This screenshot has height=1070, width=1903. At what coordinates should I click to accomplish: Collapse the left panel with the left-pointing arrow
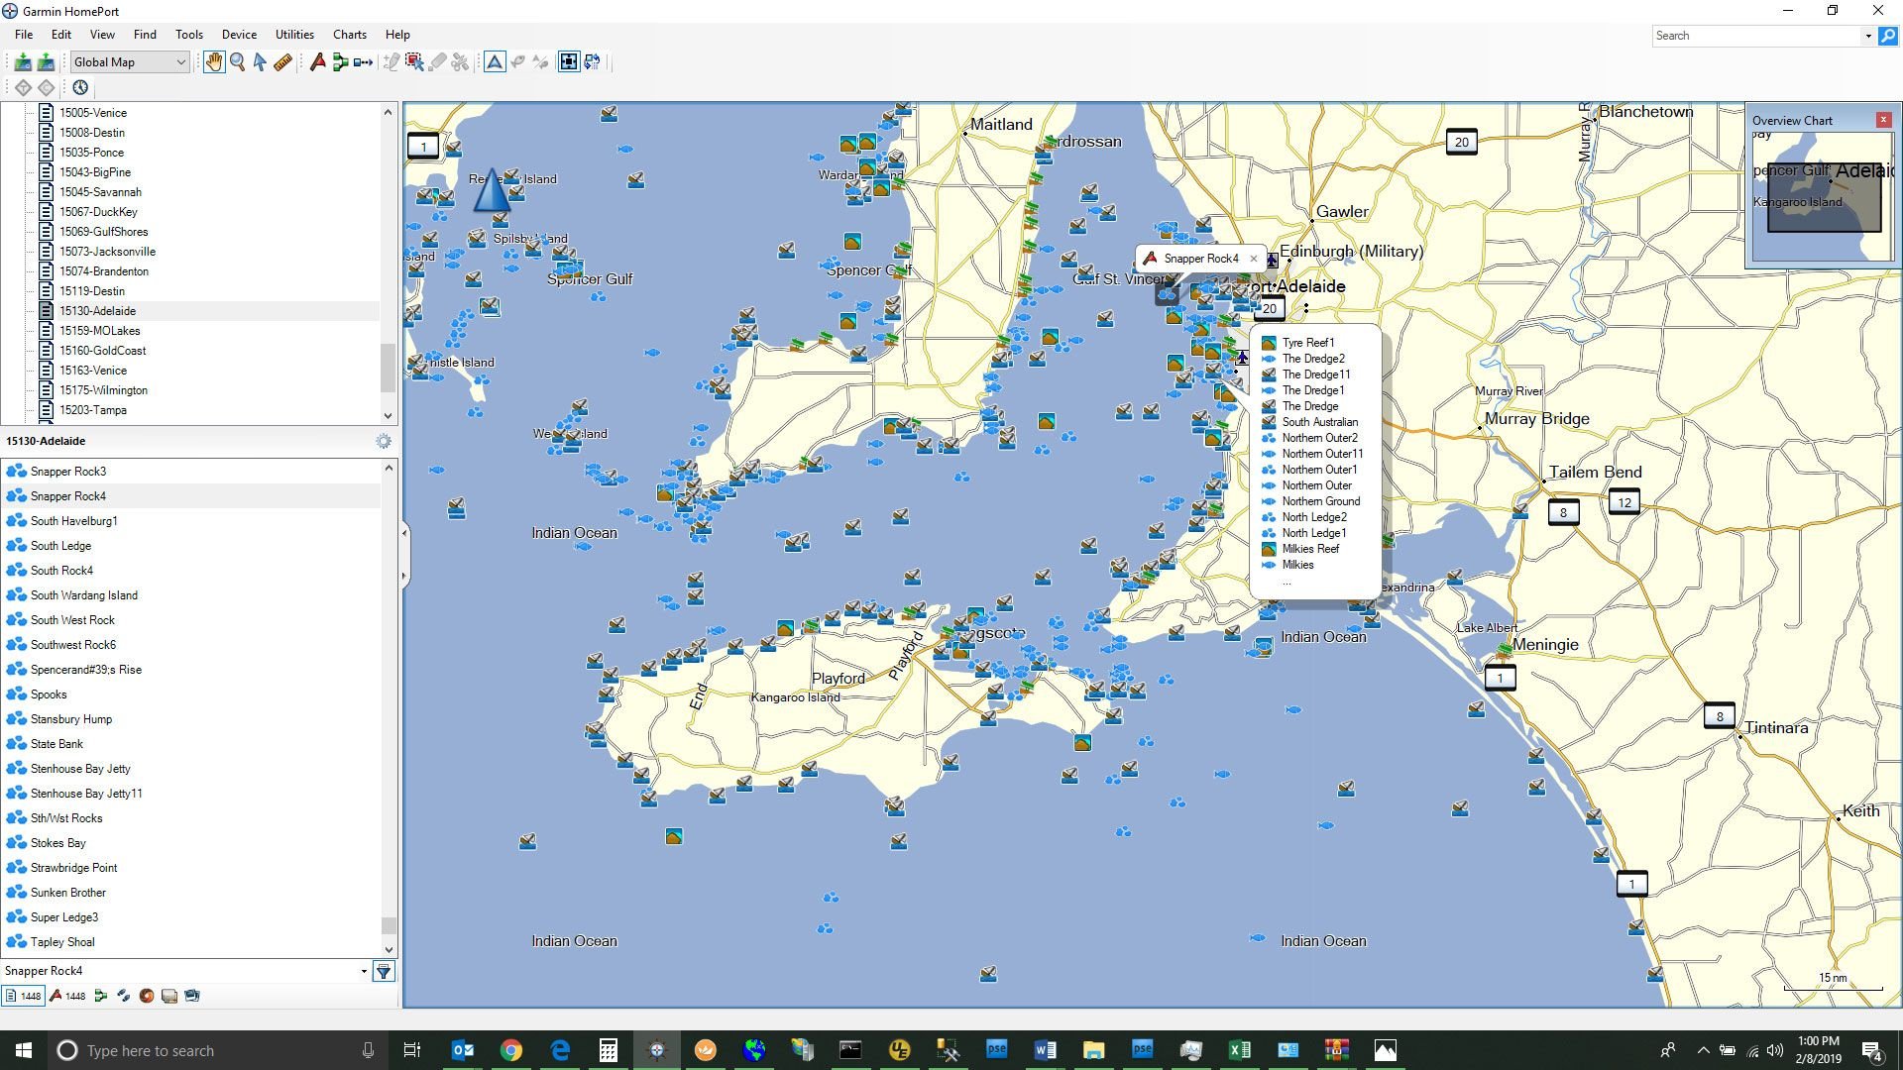403,533
